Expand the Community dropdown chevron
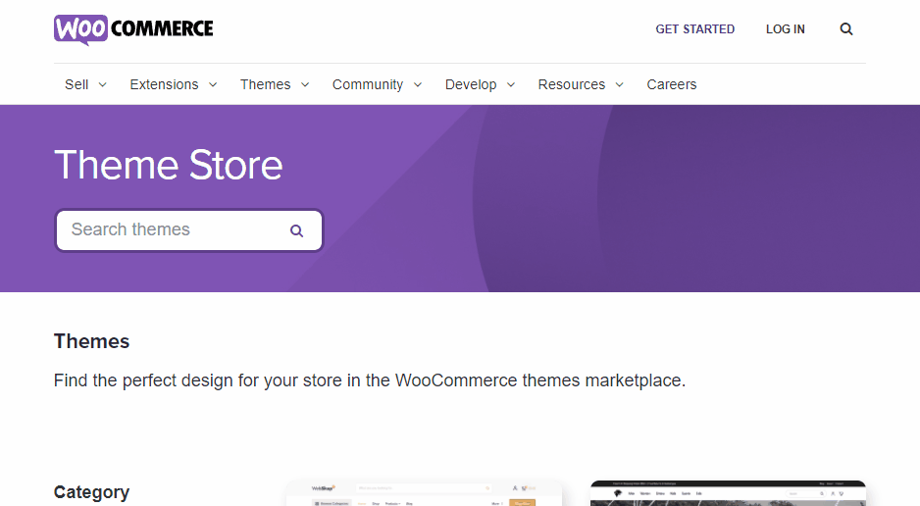This screenshot has height=506, width=920. (418, 85)
